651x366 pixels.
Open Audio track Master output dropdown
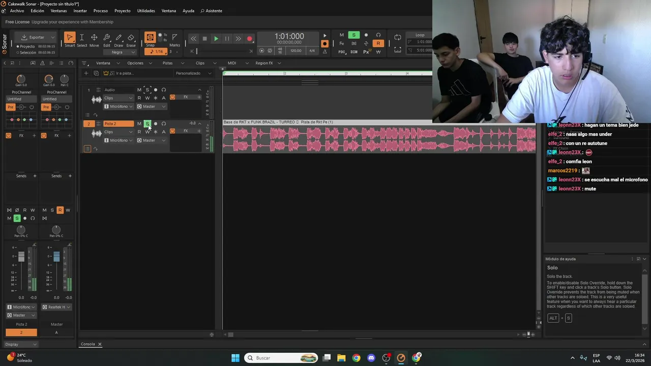point(152,106)
